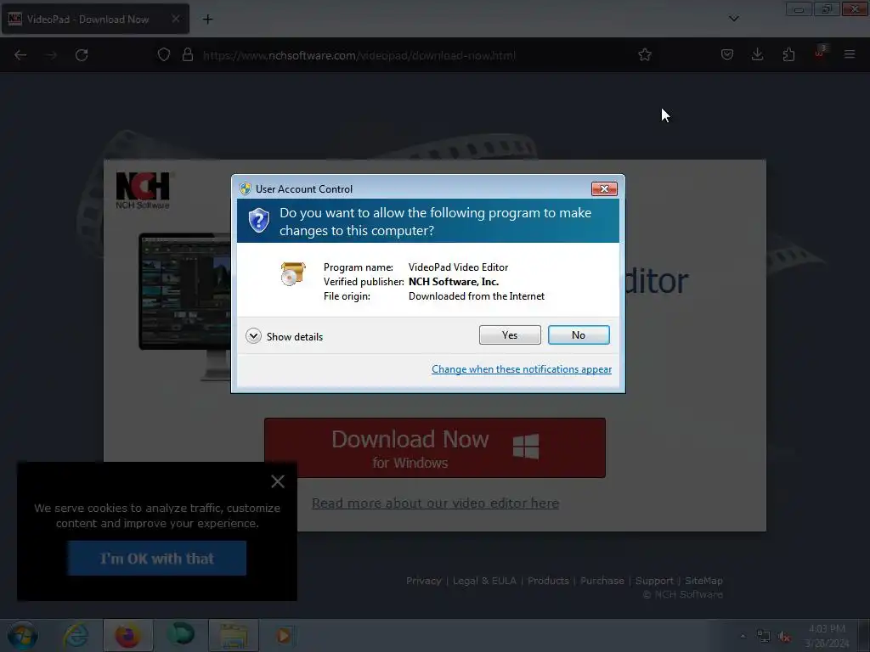Open Read more about our video editor link
The width and height of the screenshot is (870, 652).
point(436,503)
